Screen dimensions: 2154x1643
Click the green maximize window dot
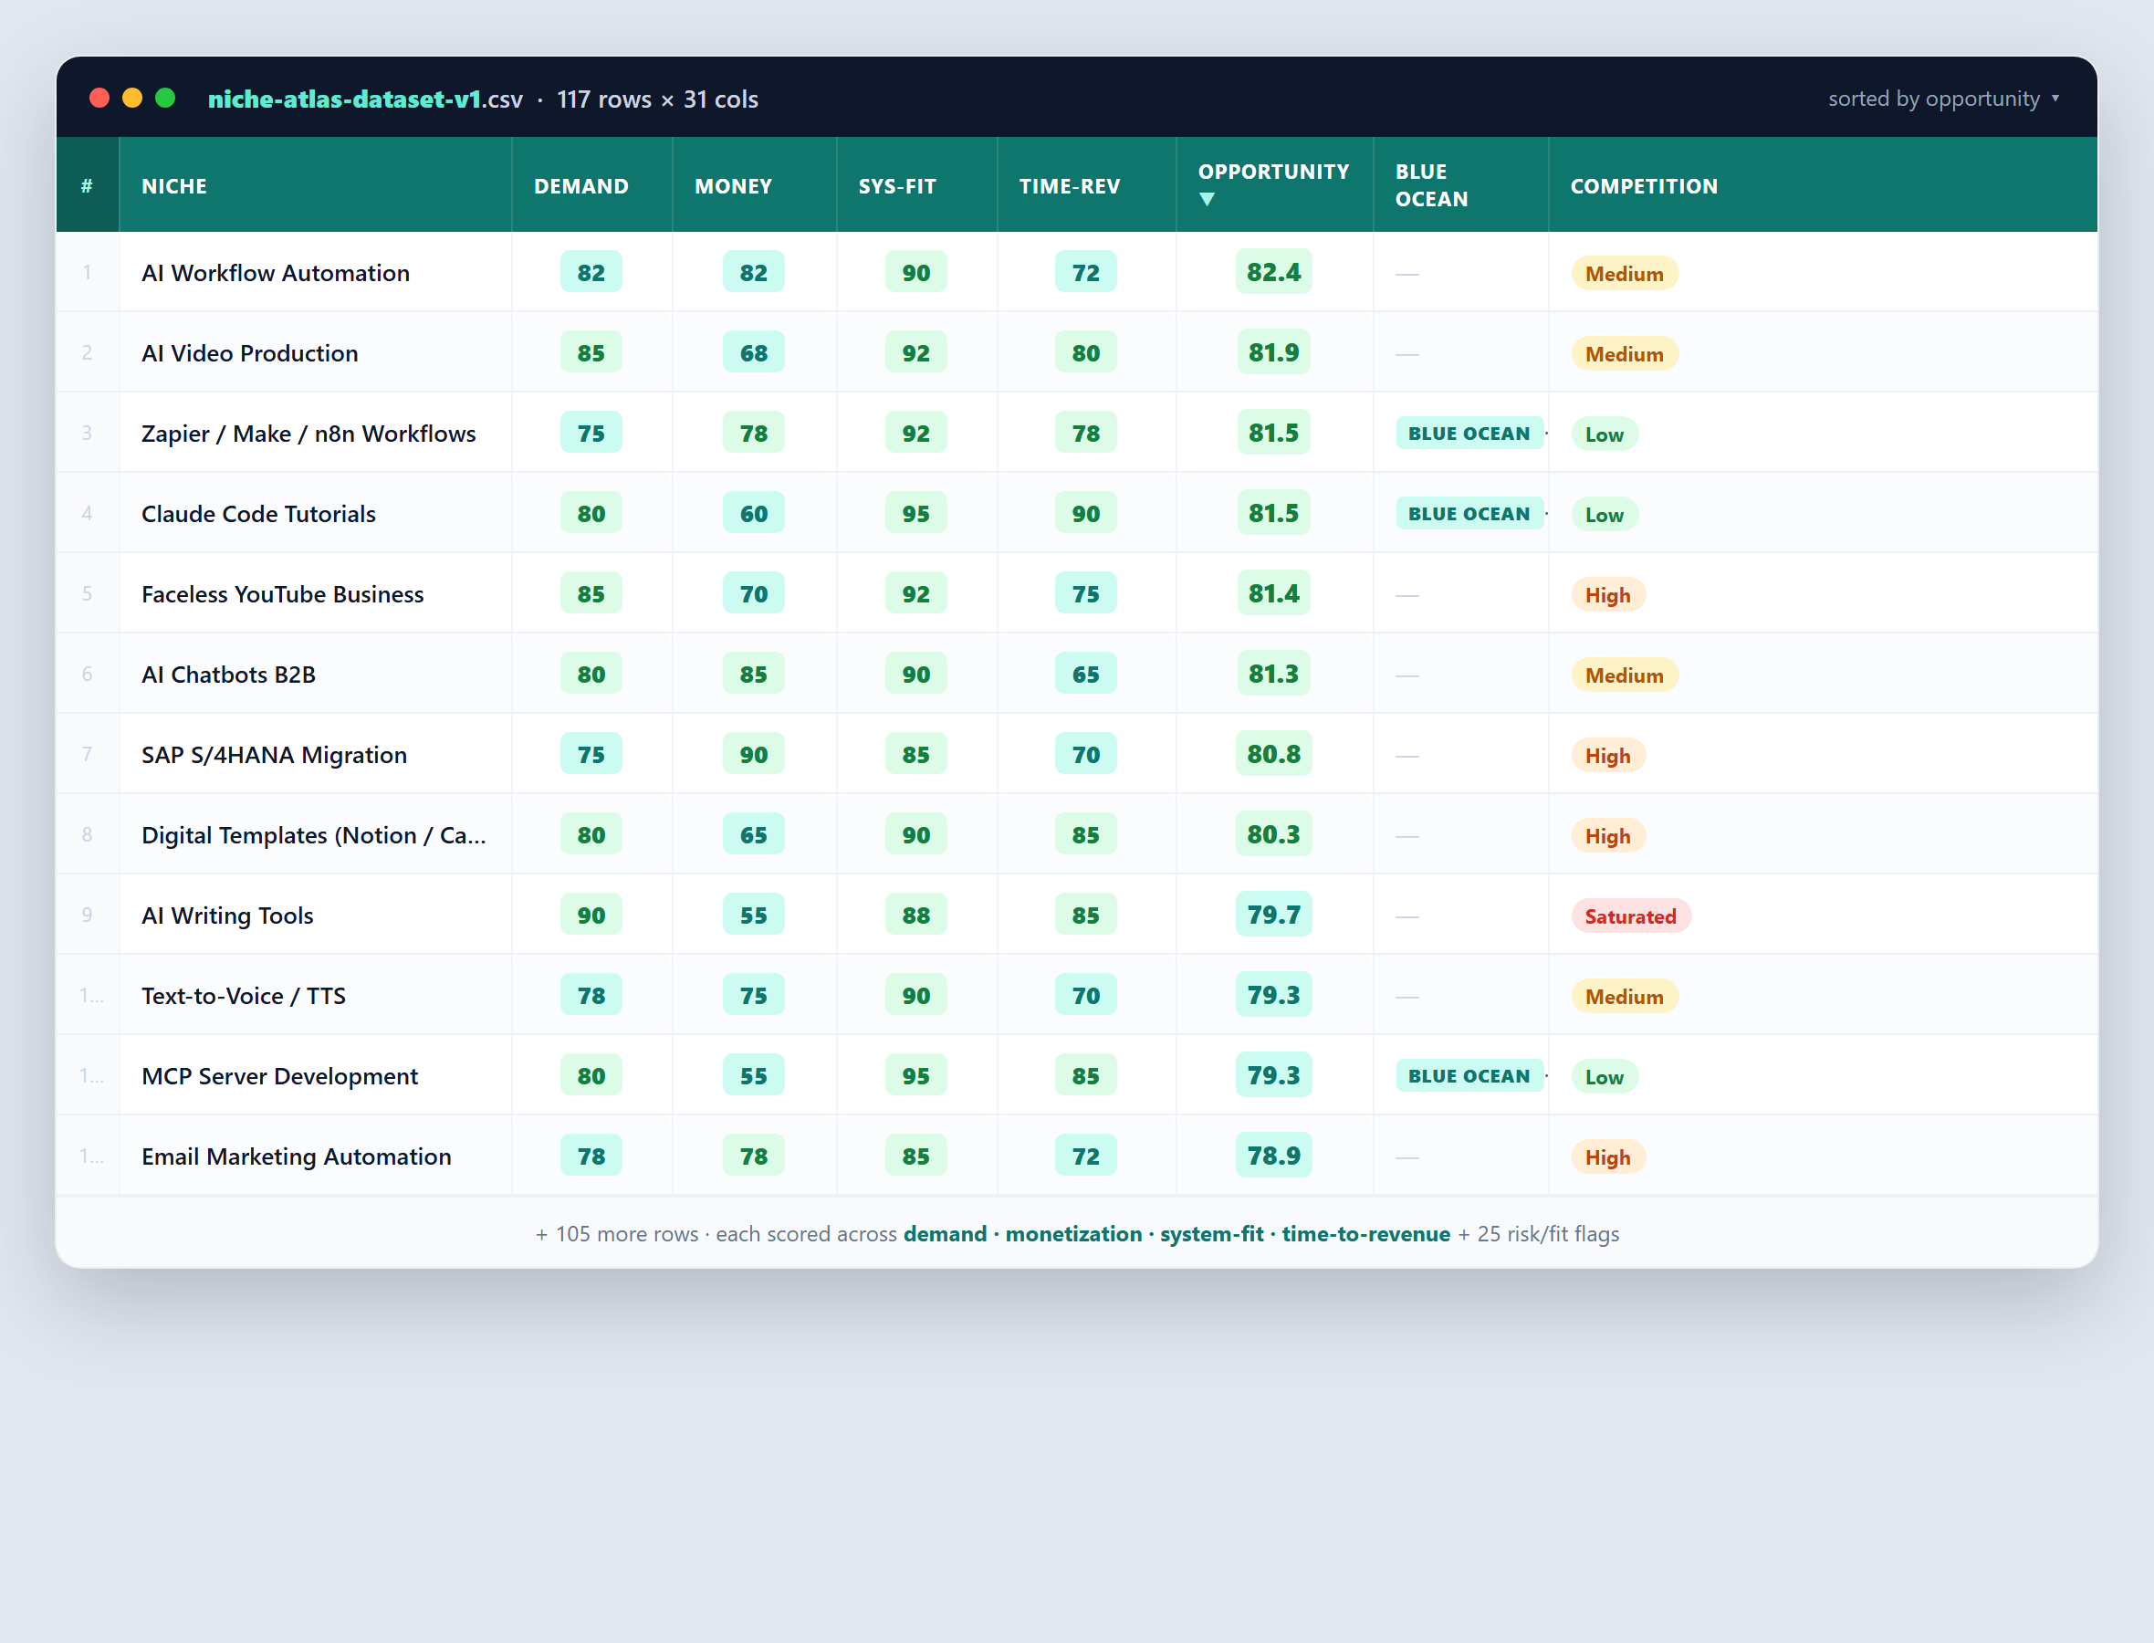click(x=165, y=98)
